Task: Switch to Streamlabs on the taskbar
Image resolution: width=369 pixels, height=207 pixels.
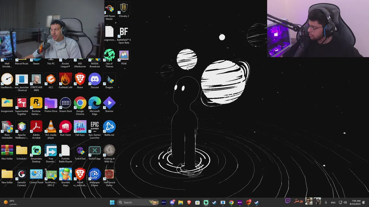Action: pyautogui.click(x=206, y=202)
